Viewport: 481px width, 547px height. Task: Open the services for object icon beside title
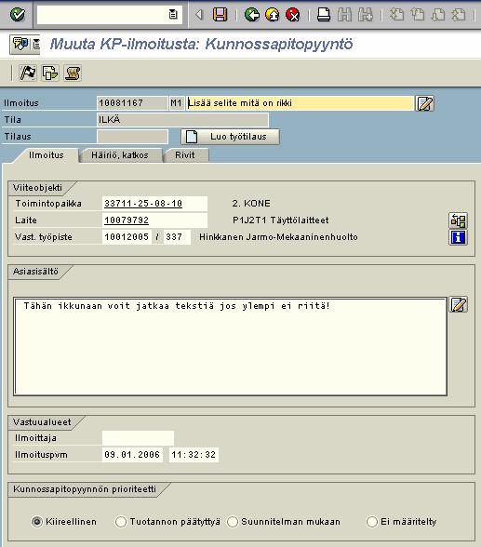(20, 44)
